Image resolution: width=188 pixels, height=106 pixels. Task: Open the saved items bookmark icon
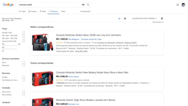pyautogui.click(x=162, y=19)
